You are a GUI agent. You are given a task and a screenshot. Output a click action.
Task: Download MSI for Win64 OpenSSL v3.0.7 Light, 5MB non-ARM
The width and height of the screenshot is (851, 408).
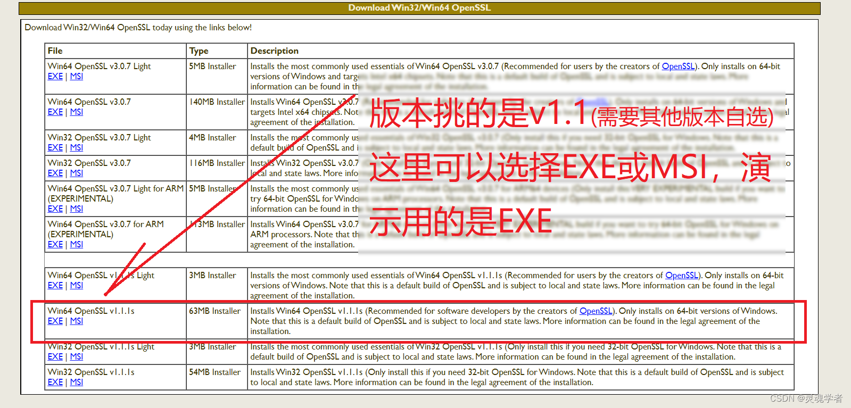tap(77, 77)
